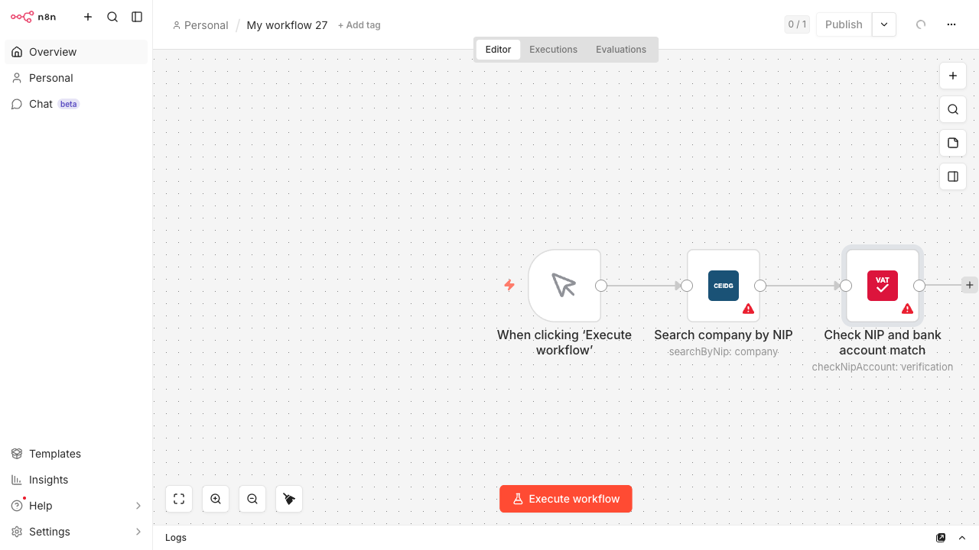Viewport: 979px width, 550px height.
Task: Open the Publish dropdown arrow
Action: coord(884,24)
